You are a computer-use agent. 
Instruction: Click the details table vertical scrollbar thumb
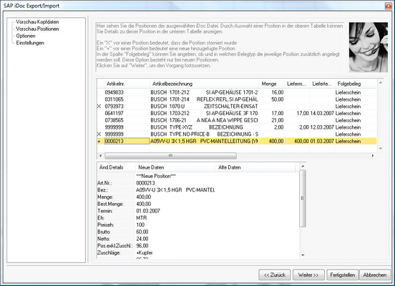(303, 198)
